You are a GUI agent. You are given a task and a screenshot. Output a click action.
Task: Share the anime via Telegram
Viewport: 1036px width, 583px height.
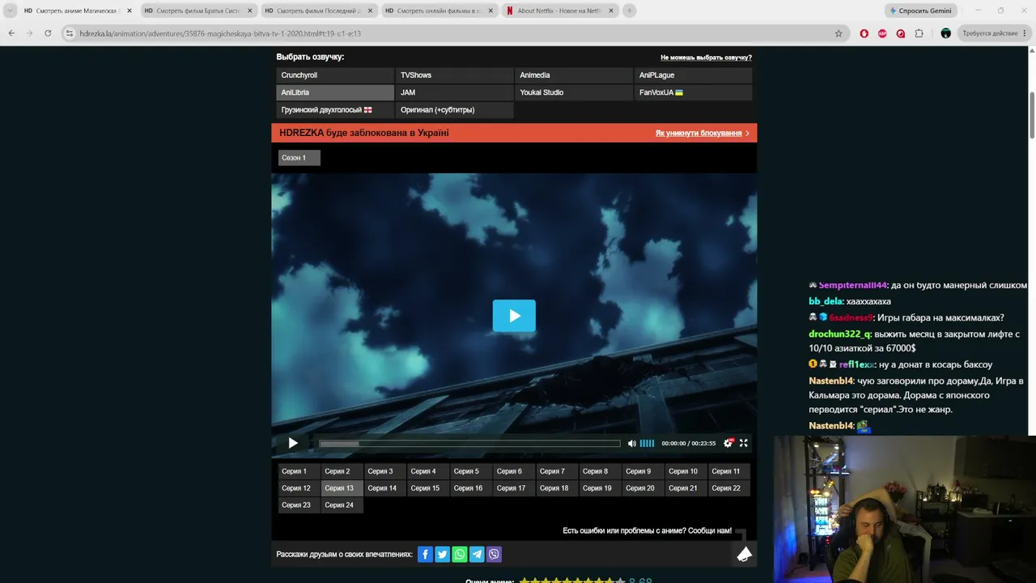[x=477, y=554]
